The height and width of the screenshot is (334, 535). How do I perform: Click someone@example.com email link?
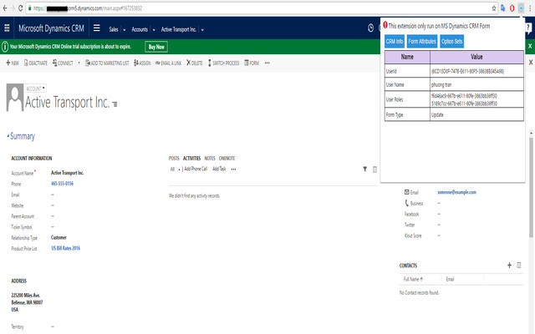point(456,192)
